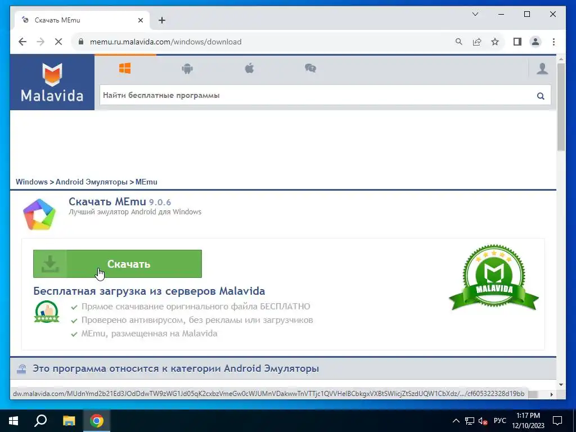576x432 pixels.
Task: Click 'MEmu, размещенная на Malavida' line
Action: [150, 334]
